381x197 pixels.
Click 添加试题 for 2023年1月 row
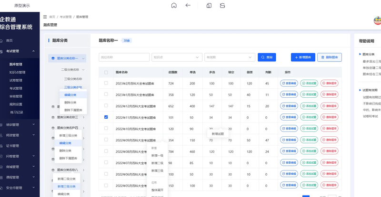(x=309, y=94)
